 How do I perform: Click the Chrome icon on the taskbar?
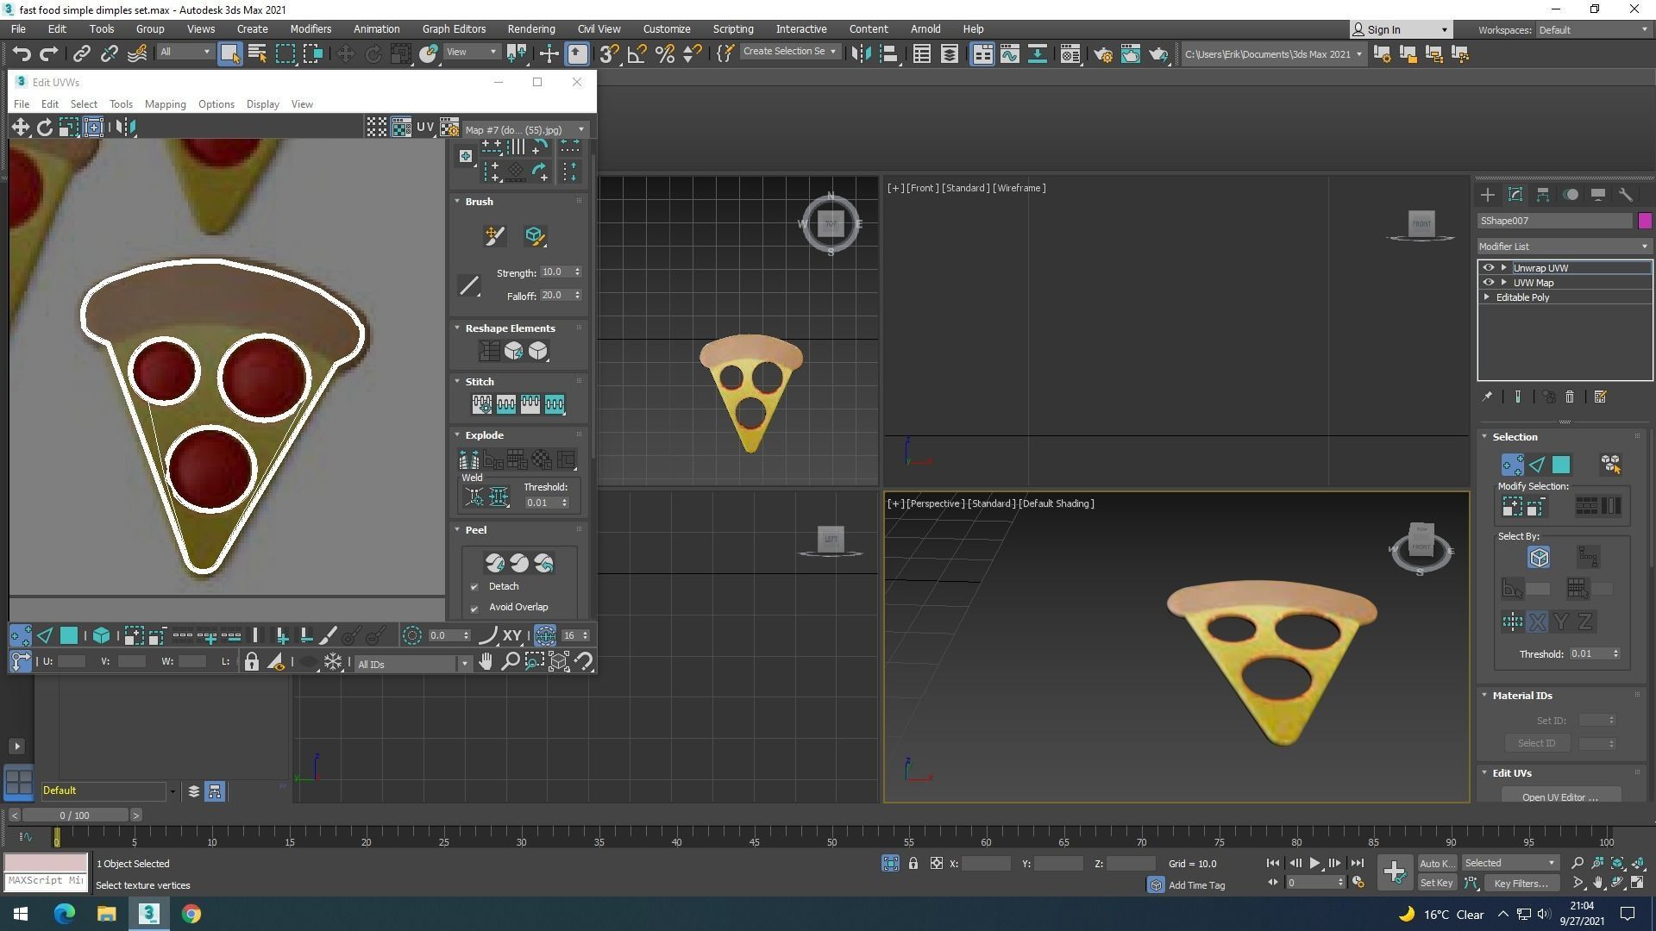click(191, 913)
